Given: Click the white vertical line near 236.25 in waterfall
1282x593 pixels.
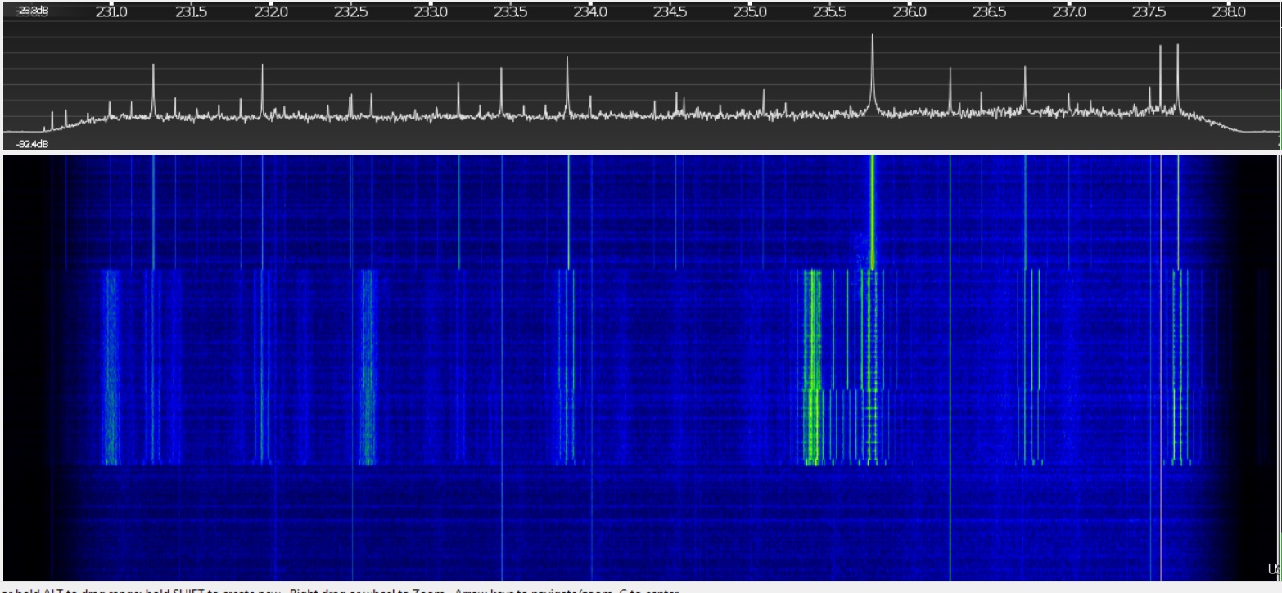Looking at the screenshot, I should click(x=950, y=367).
